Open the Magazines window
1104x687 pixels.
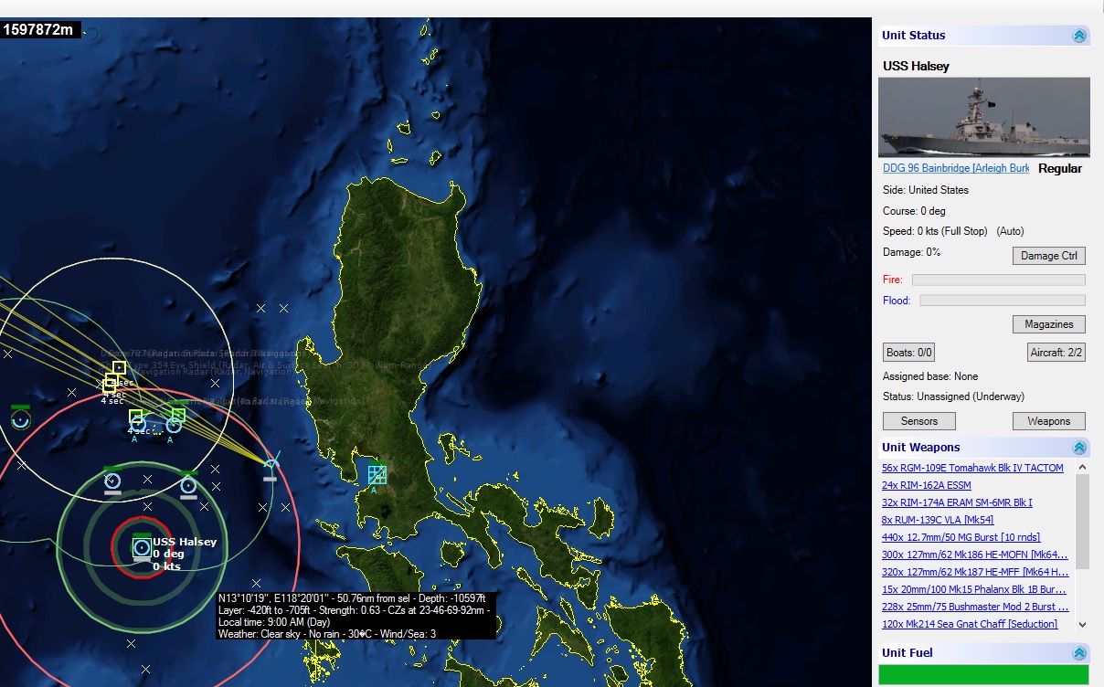(x=1048, y=324)
